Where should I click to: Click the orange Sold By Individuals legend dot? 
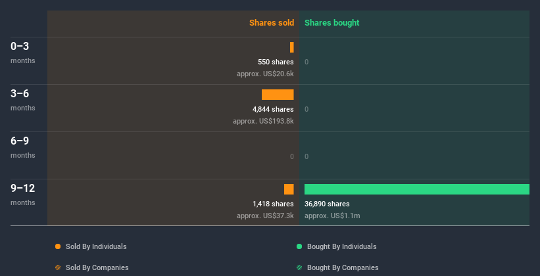coord(58,246)
